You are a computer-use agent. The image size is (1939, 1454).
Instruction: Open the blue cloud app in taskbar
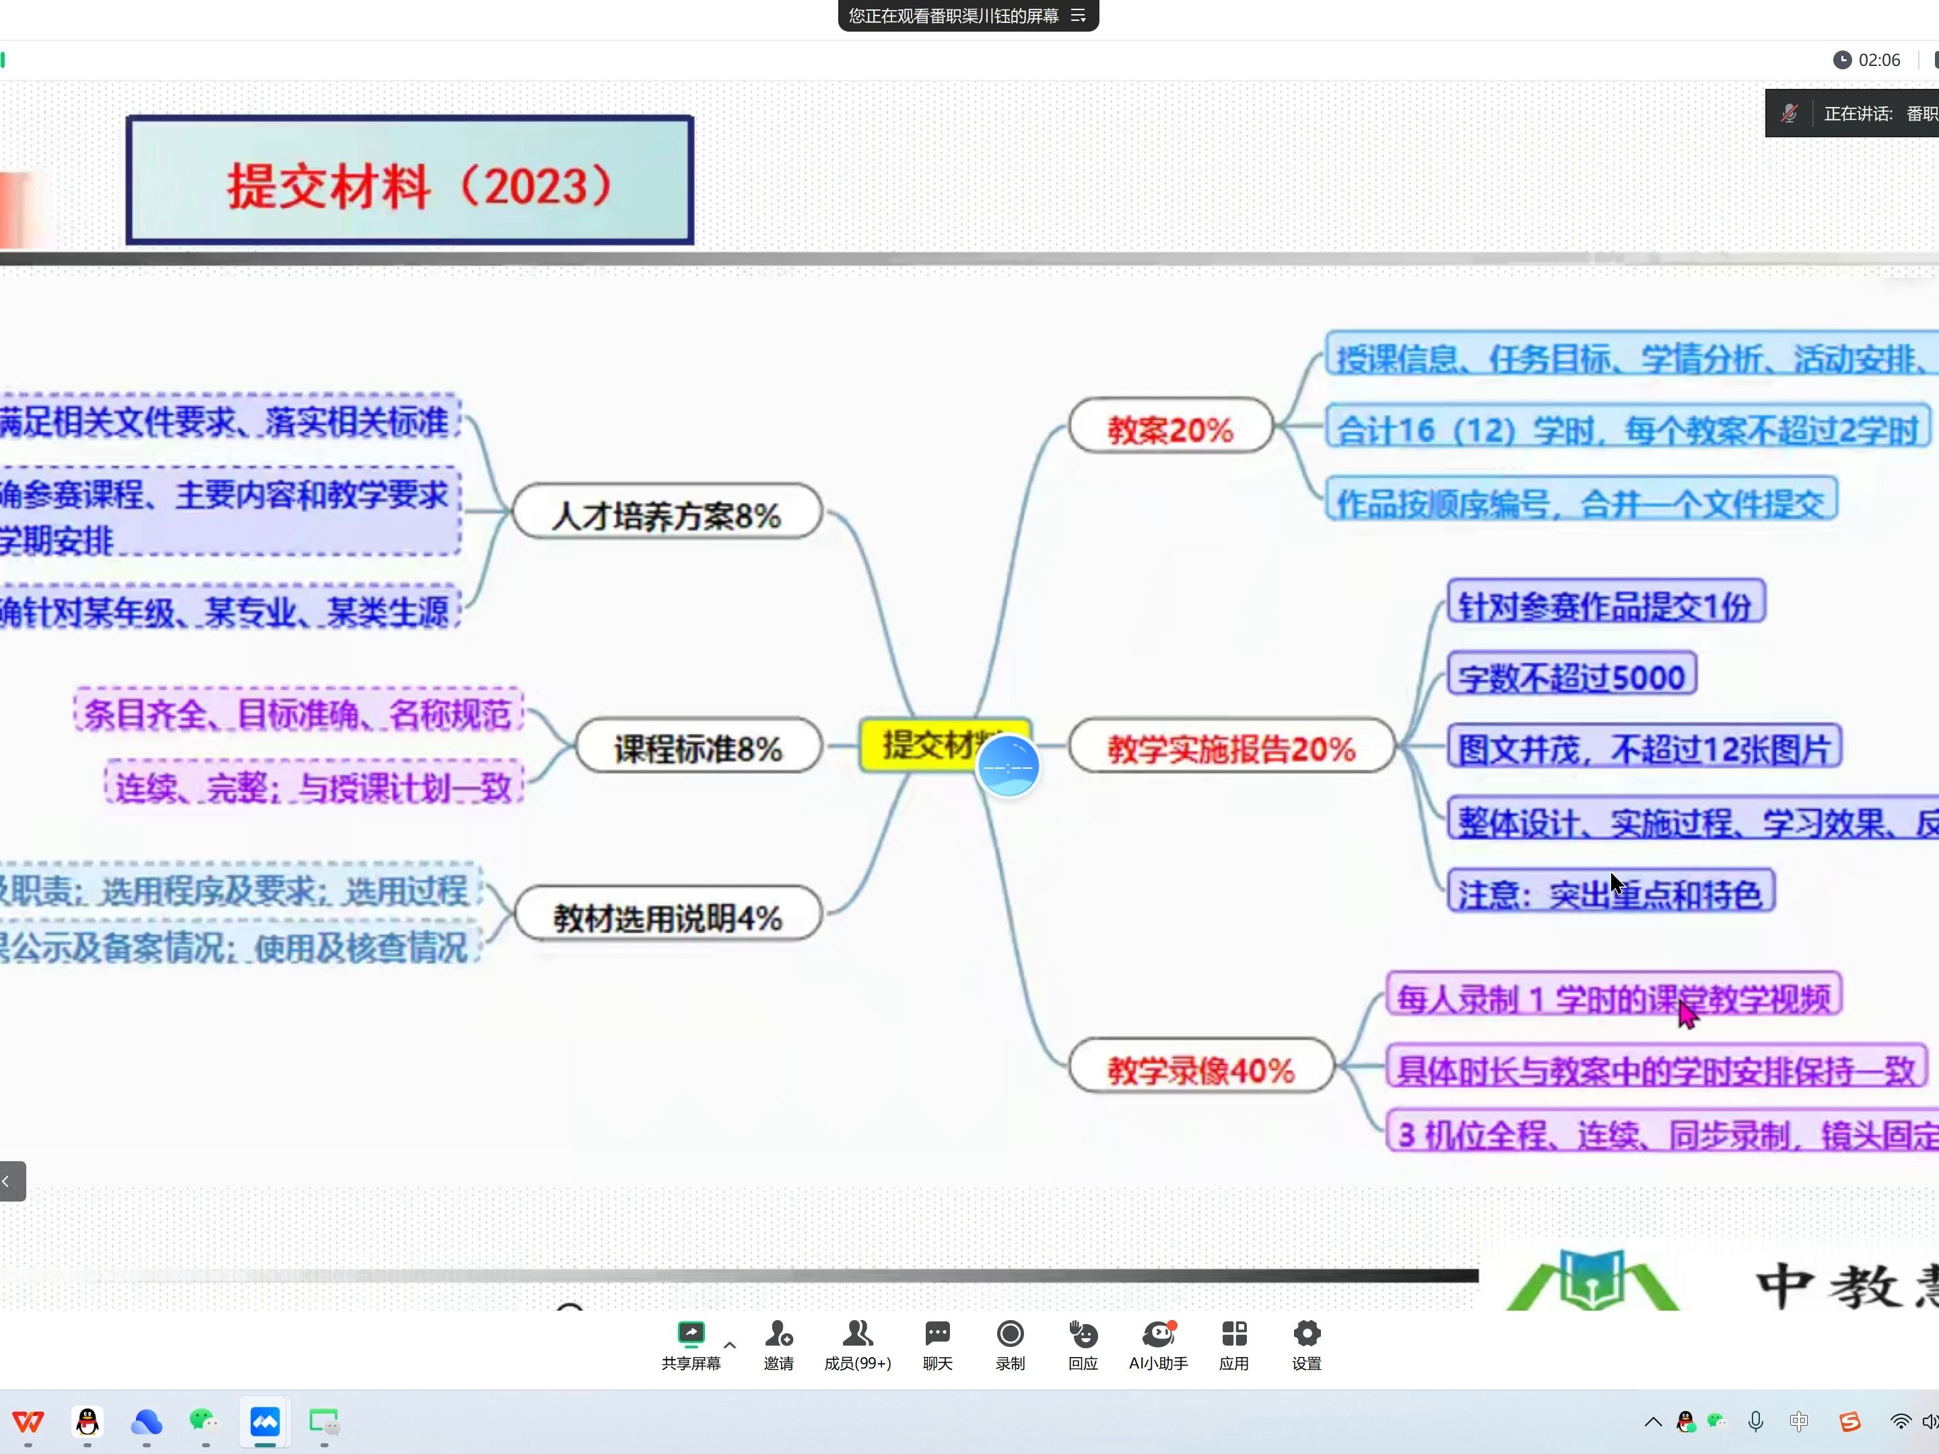click(x=146, y=1421)
